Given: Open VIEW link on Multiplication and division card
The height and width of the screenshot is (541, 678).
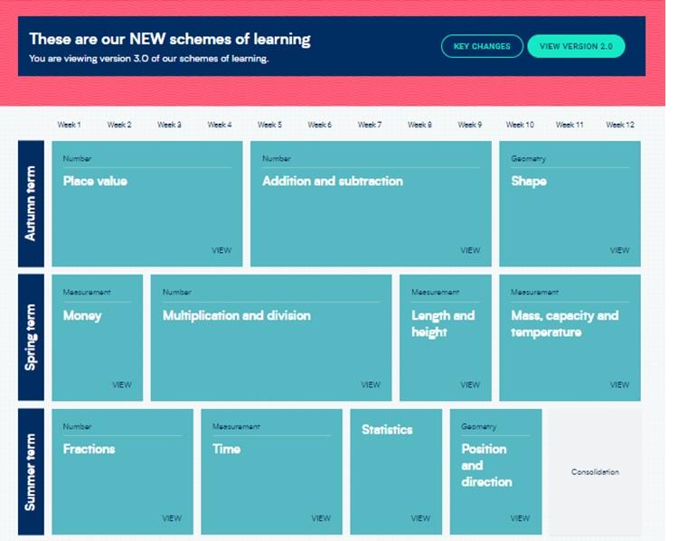Looking at the screenshot, I should click(x=371, y=385).
